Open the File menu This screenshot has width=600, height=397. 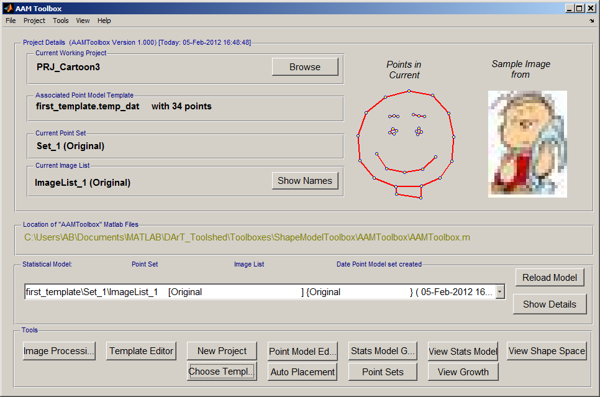11,21
